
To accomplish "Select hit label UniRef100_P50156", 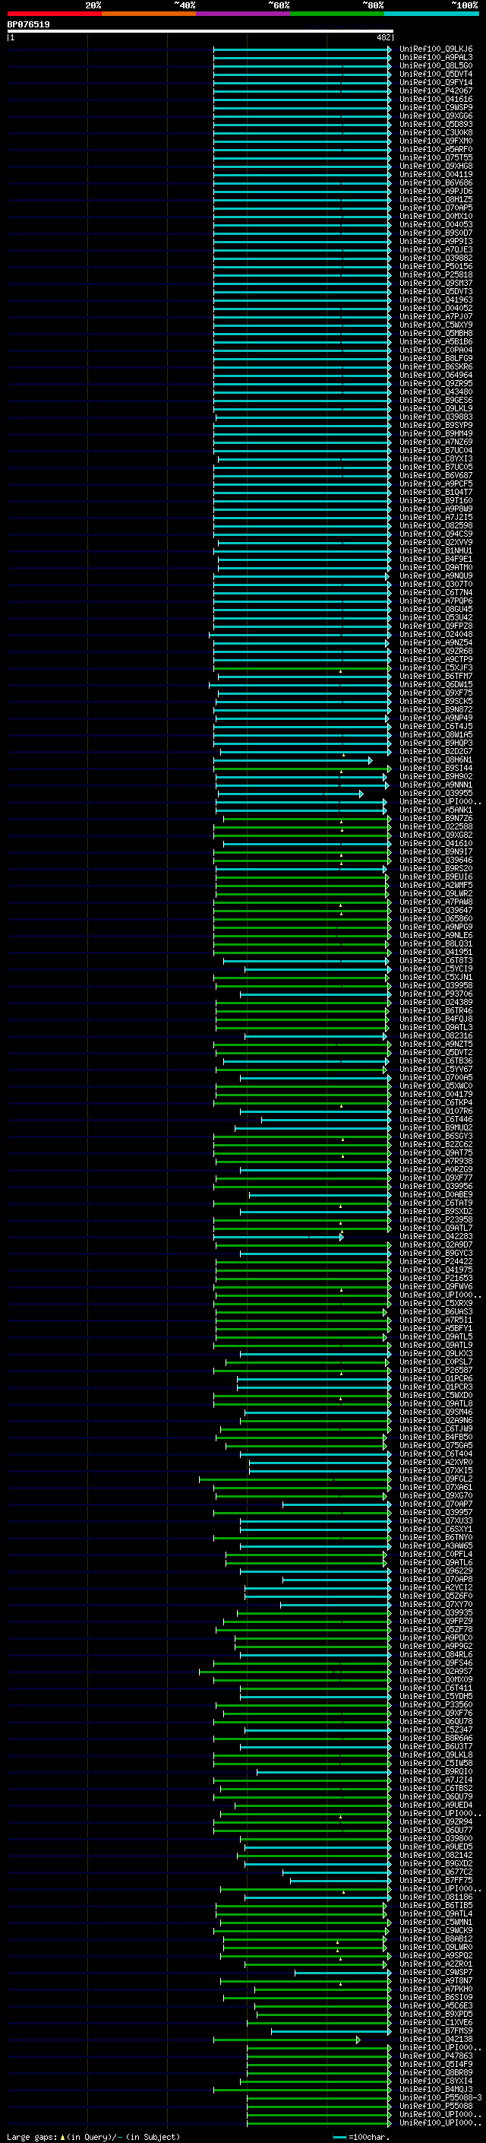I will 436,267.
